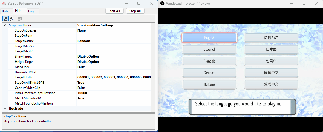Click the TargetTIDBS value list field
This screenshot has height=132, width=323.
pyautogui.click(x=114, y=77)
